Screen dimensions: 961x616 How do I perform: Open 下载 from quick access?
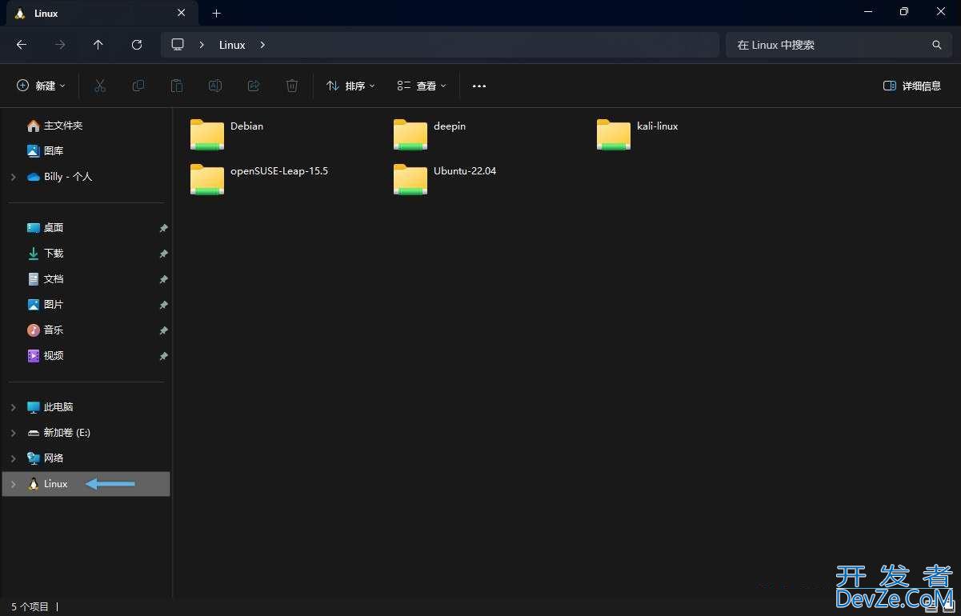(x=45, y=254)
